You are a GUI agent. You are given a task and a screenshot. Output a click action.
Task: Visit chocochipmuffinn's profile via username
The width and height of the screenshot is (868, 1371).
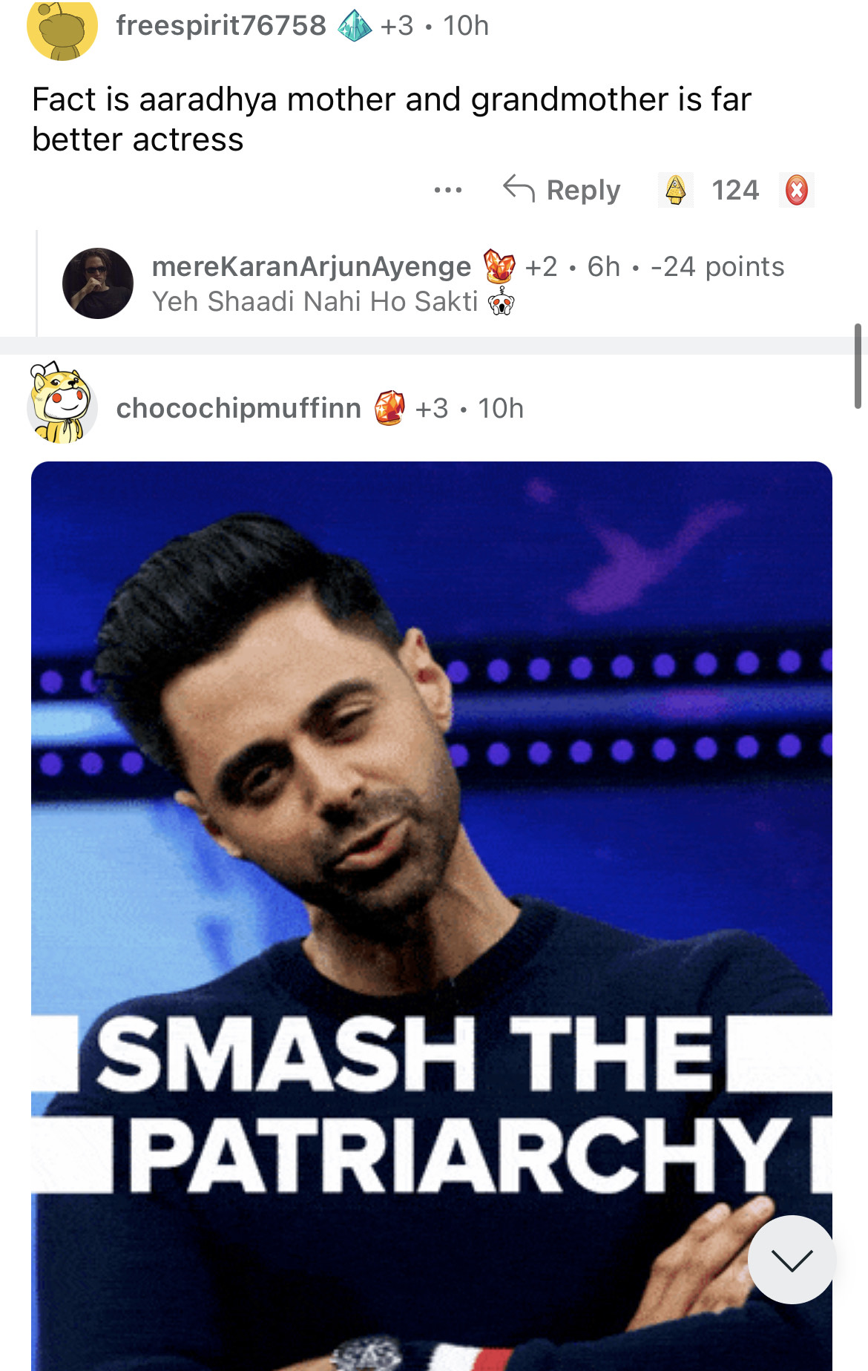click(239, 408)
